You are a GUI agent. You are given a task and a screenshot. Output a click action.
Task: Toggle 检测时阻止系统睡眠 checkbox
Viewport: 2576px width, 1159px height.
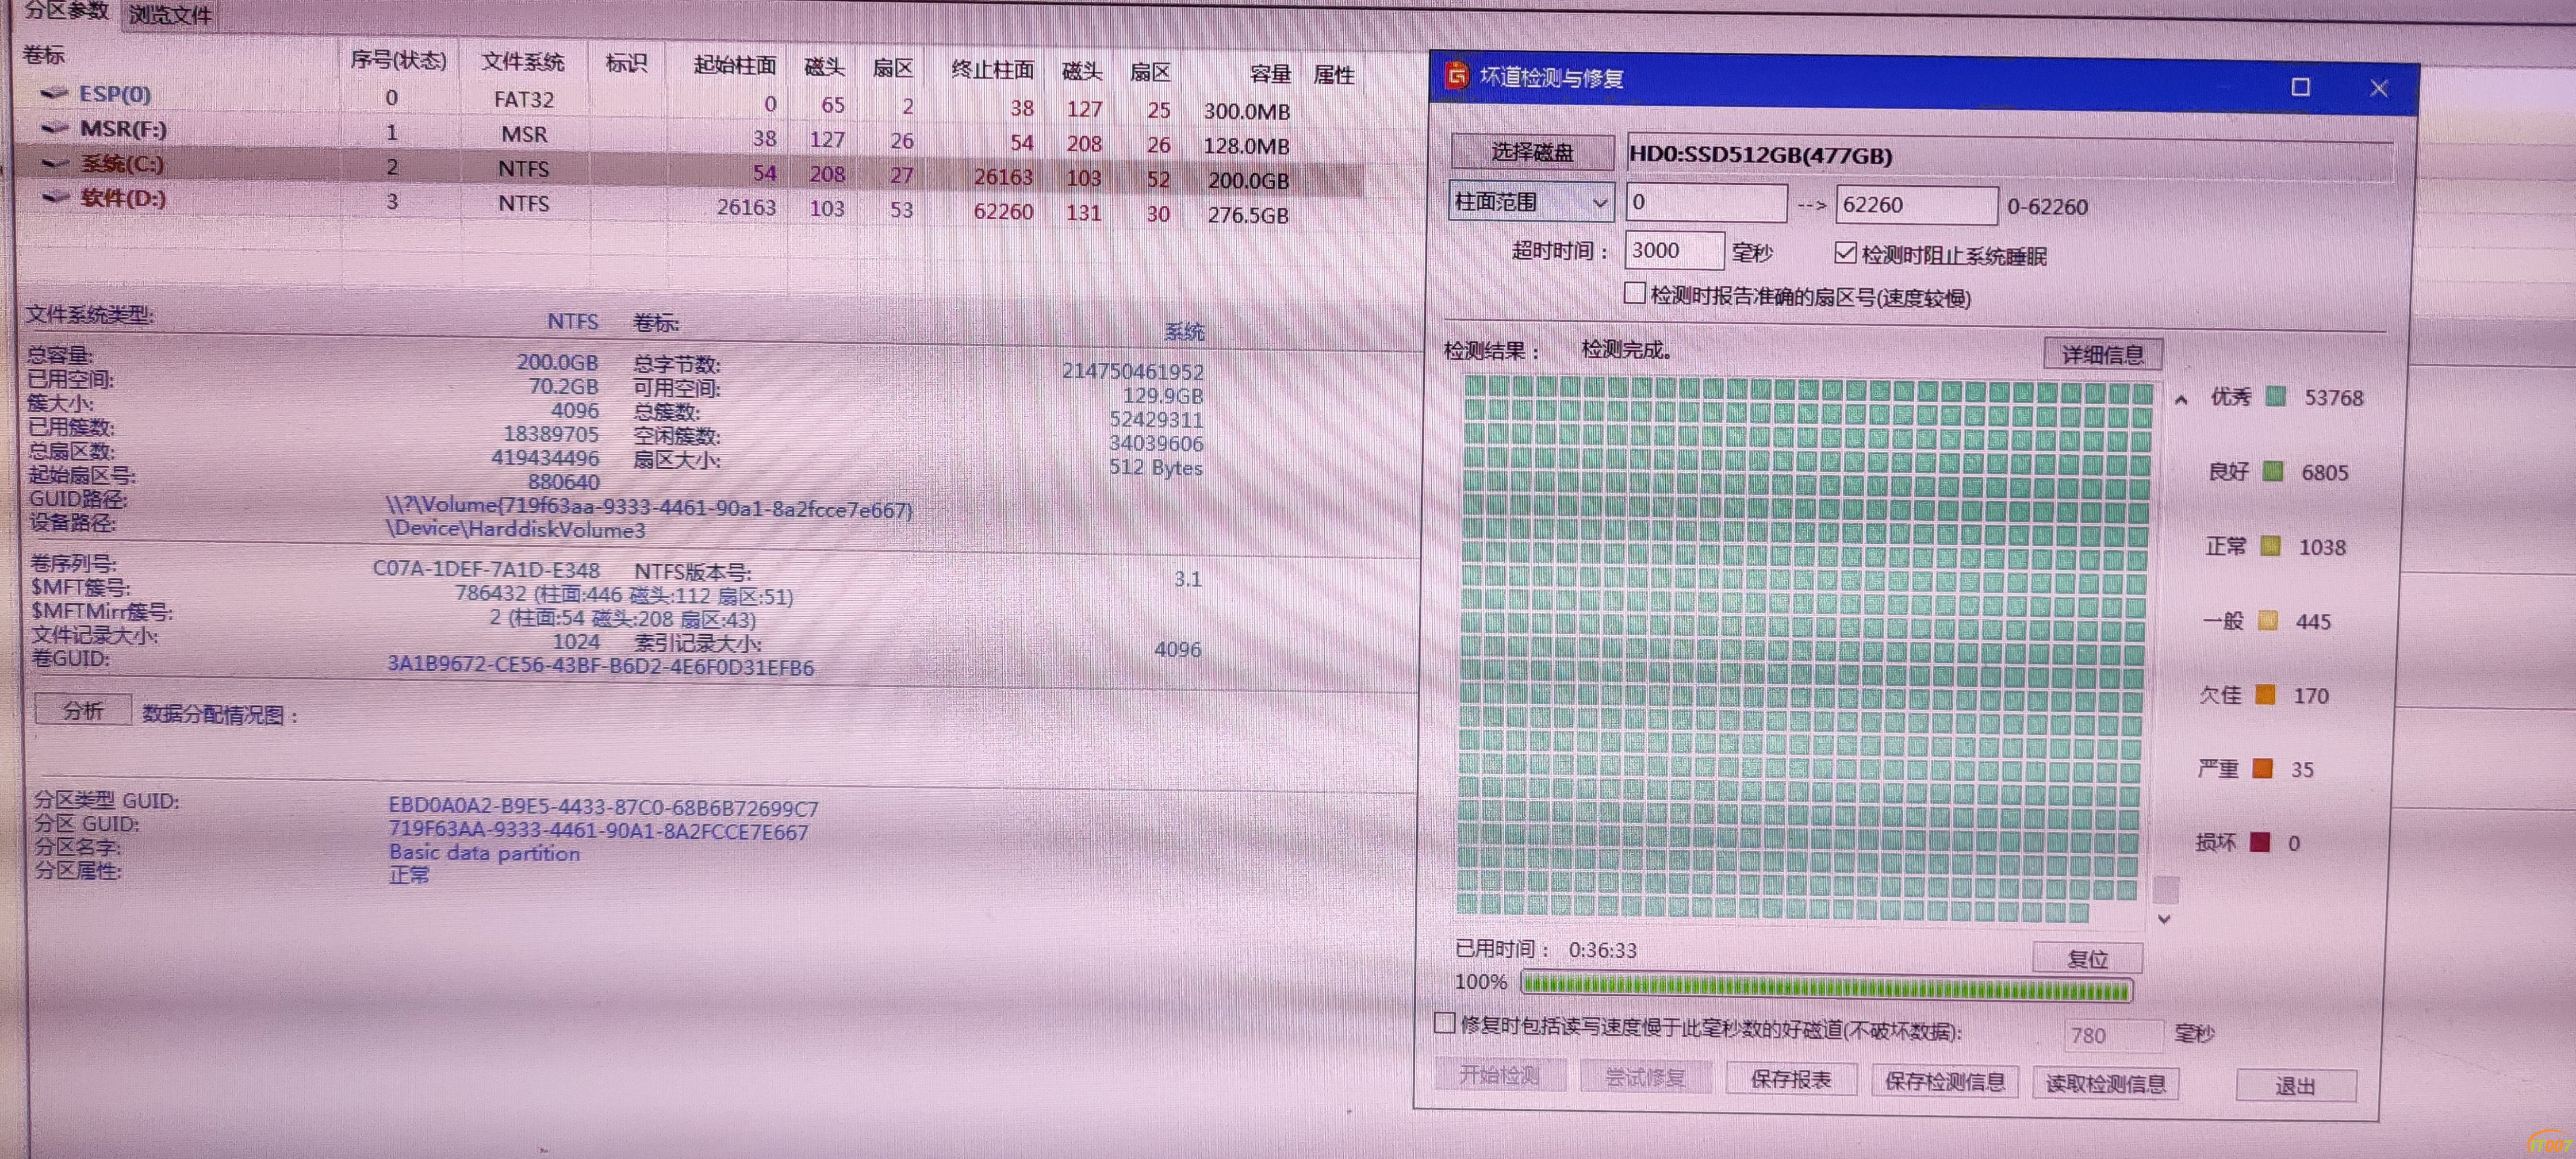[x=1846, y=253]
